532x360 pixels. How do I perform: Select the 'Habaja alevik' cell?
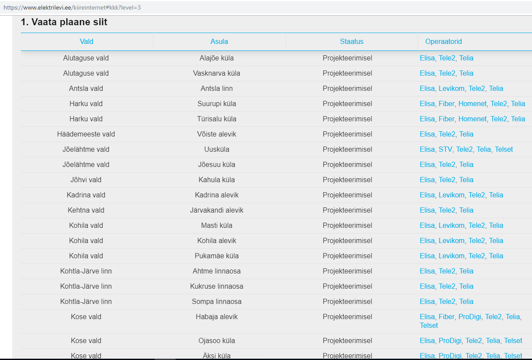click(x=216, y=317)
